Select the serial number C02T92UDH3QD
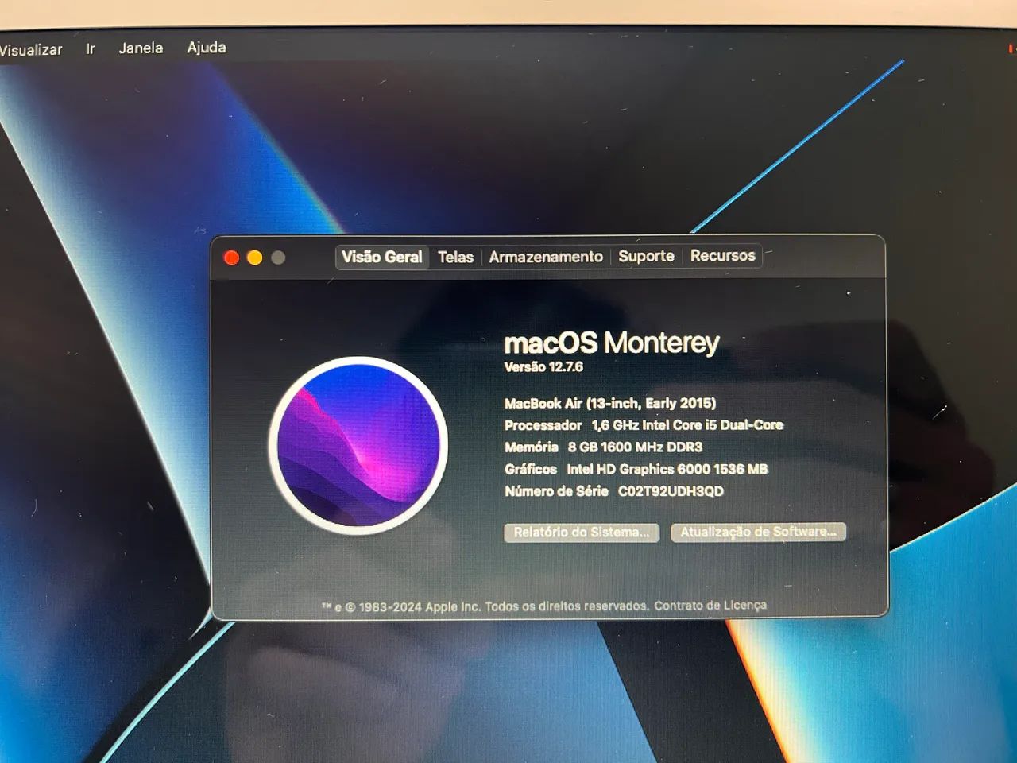 tap(671, 491)
